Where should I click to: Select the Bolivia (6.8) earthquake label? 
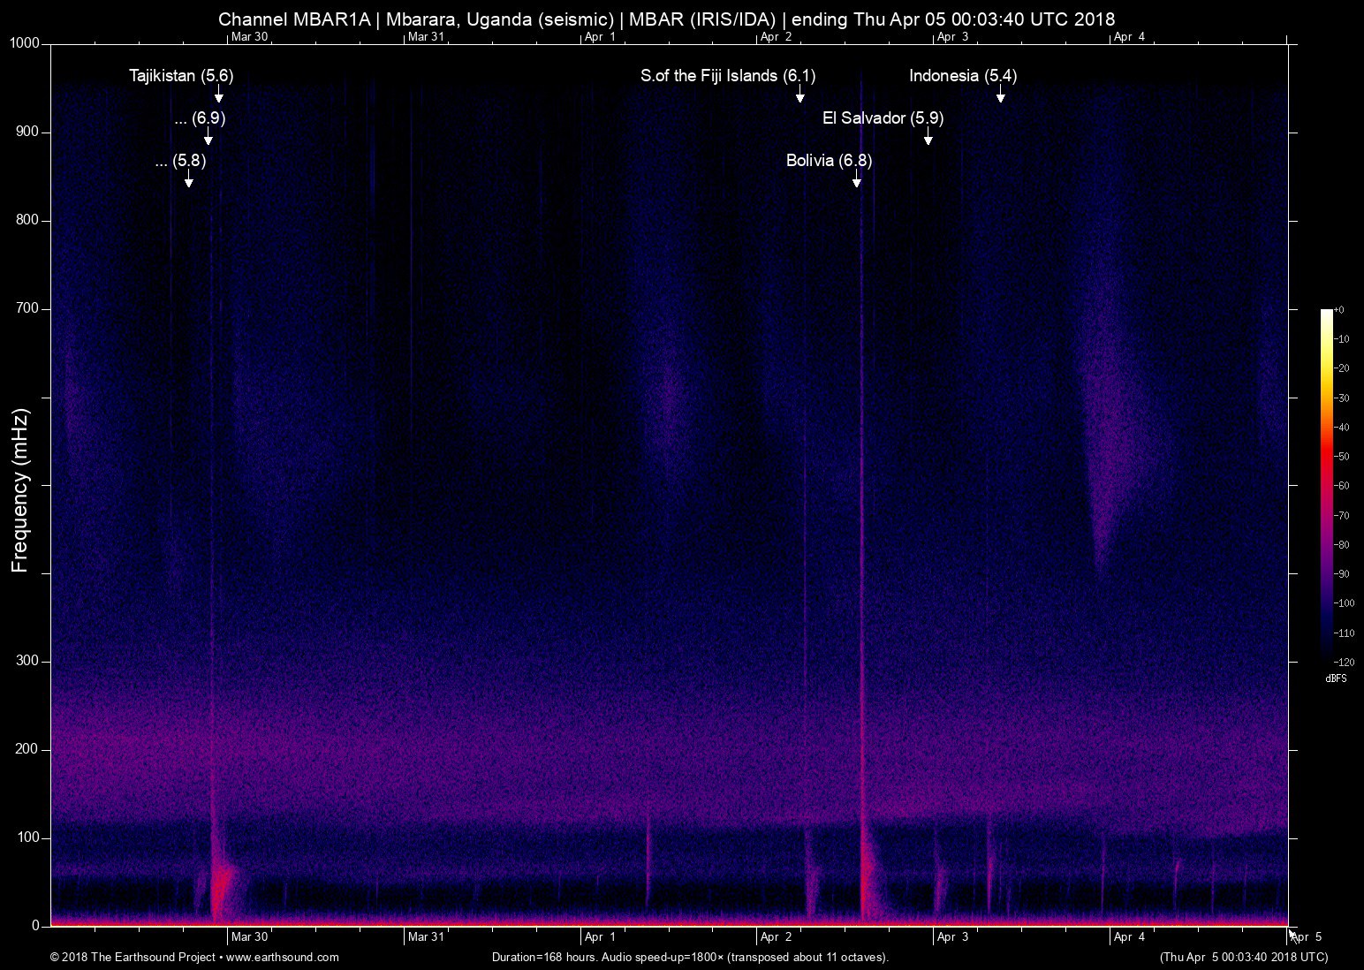tap(829, 161)
